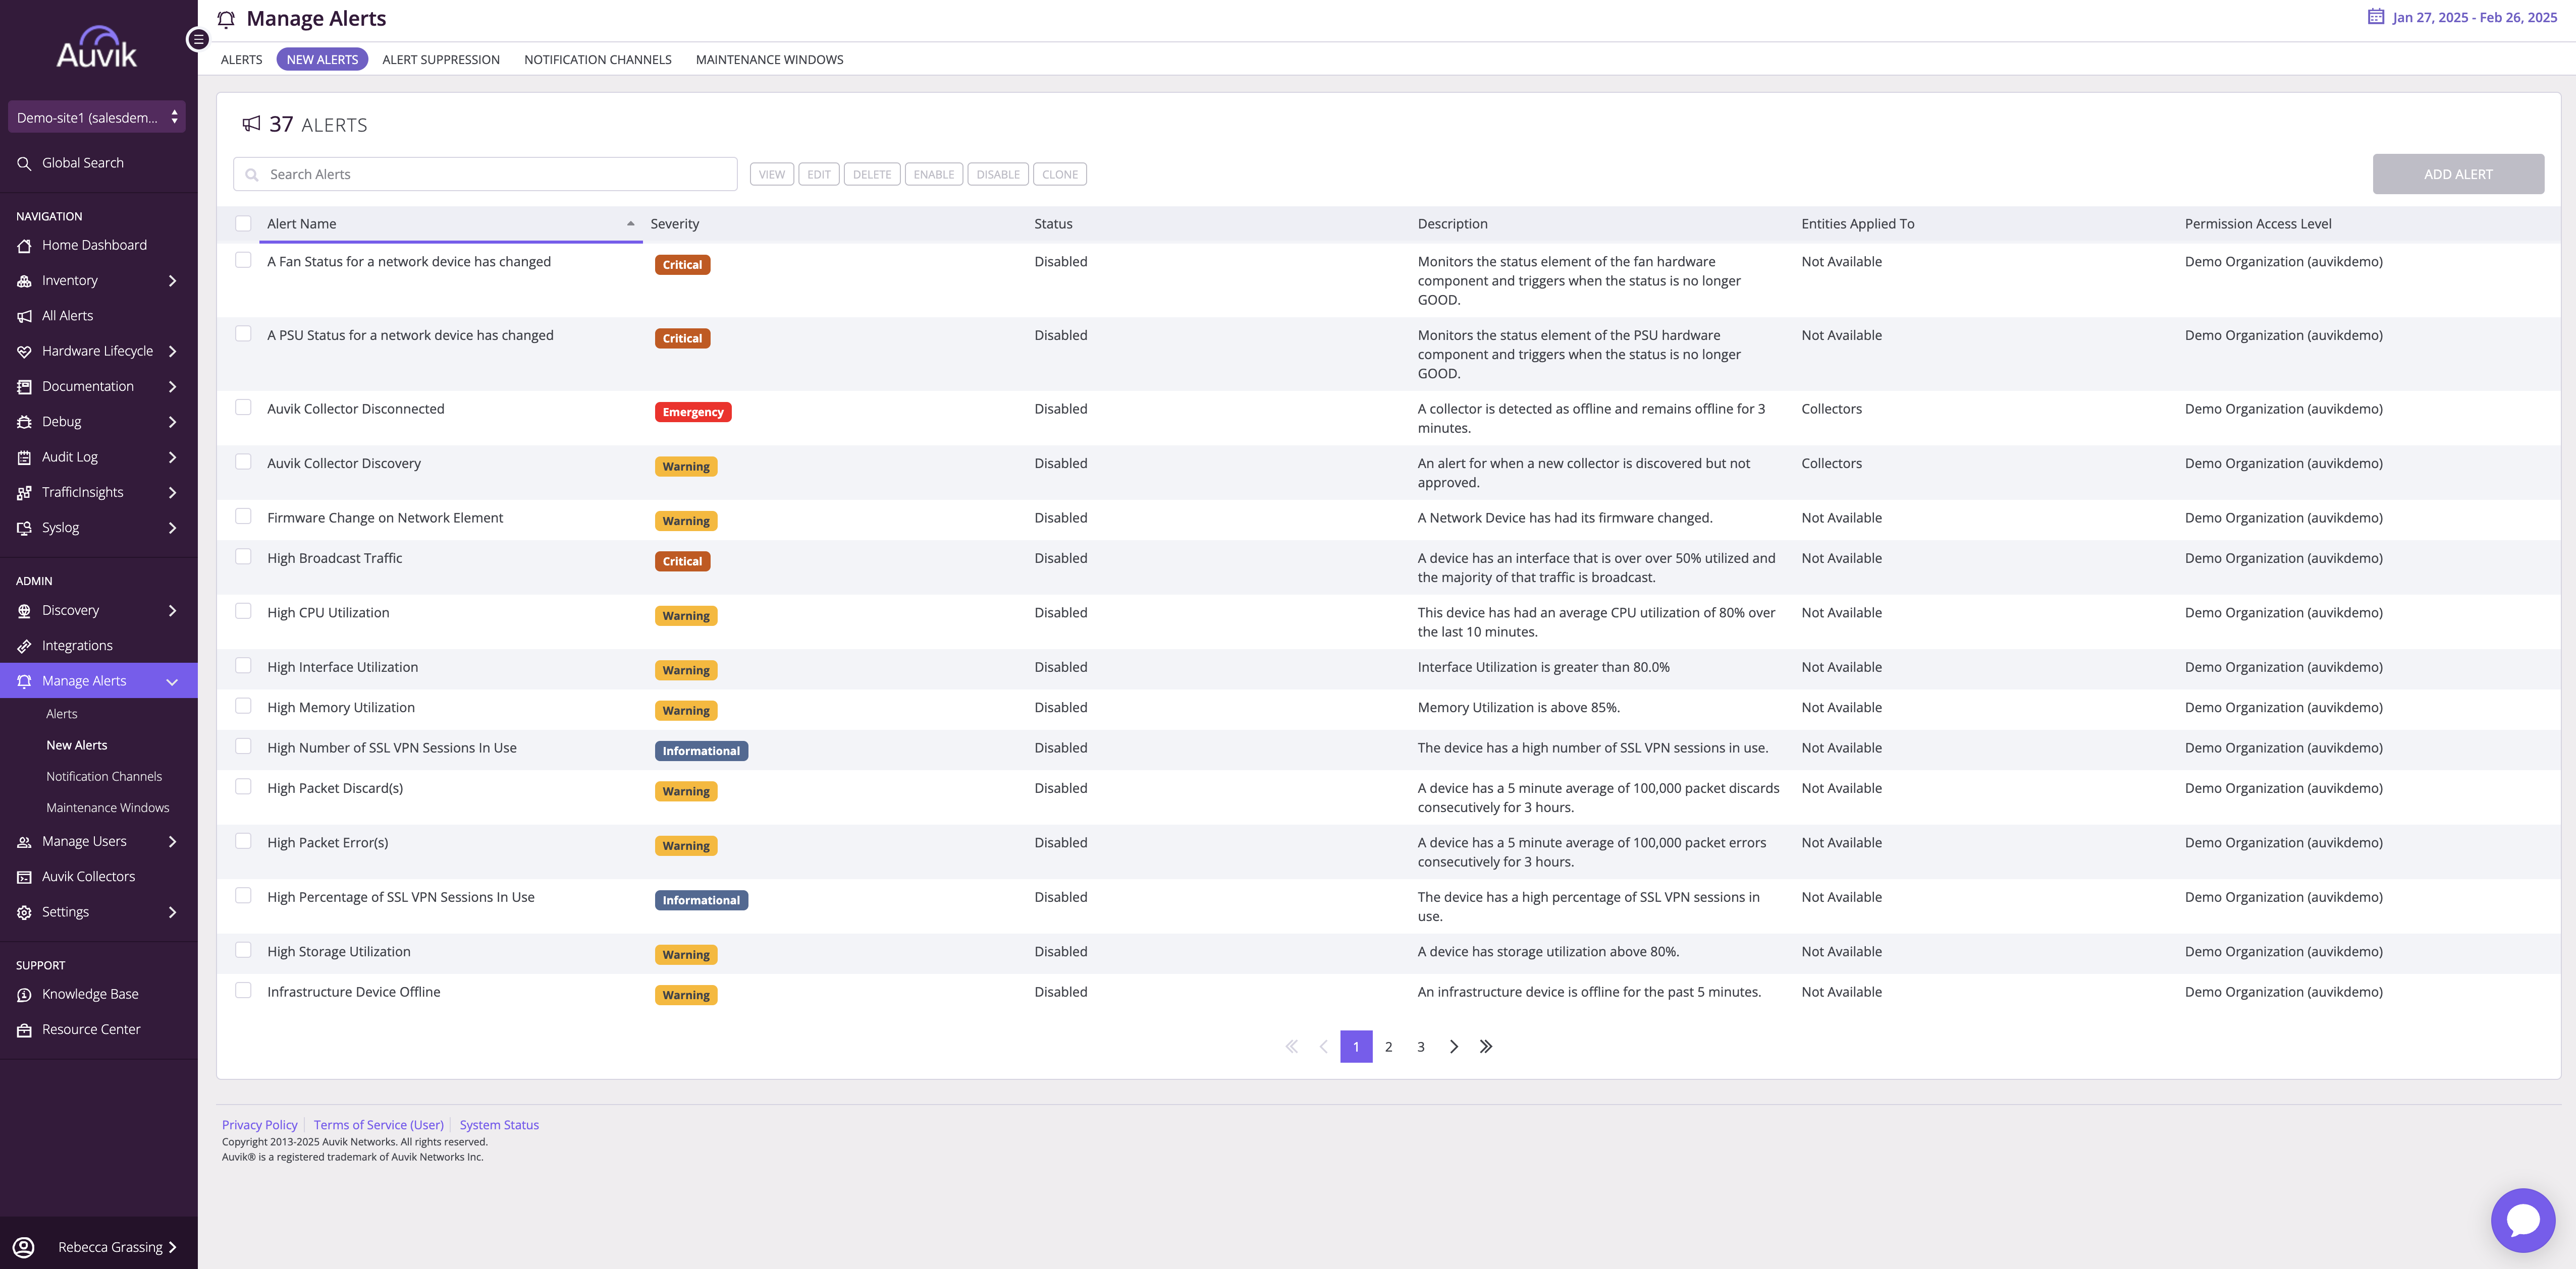Collapse the Manage Alerts section chevron
The image size is (2576, 1269).
pyautogui.click(x=172, y=681)
